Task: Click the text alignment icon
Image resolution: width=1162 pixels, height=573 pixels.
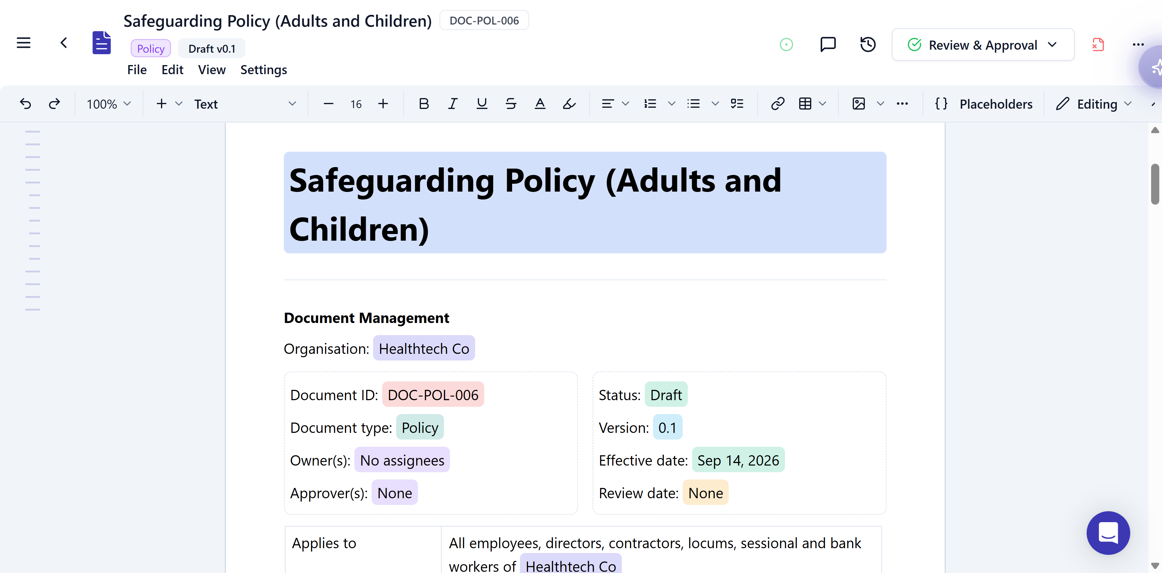Action: coord(608,104)
